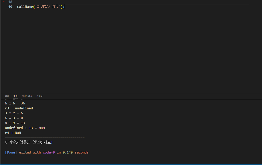Click the '아가딸기겅듀' string argument in code
262x165 pixels.
48,7
